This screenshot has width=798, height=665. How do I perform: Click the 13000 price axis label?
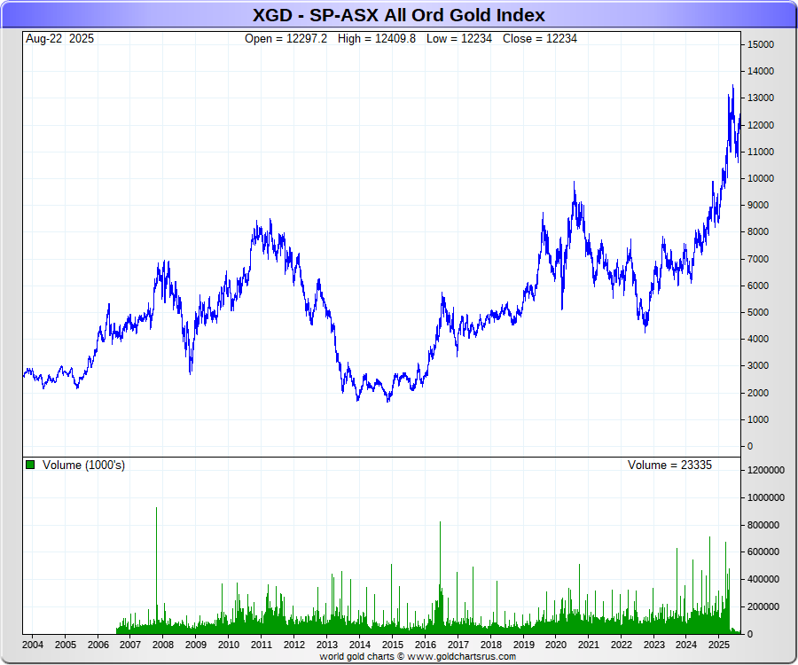(761, 98)
